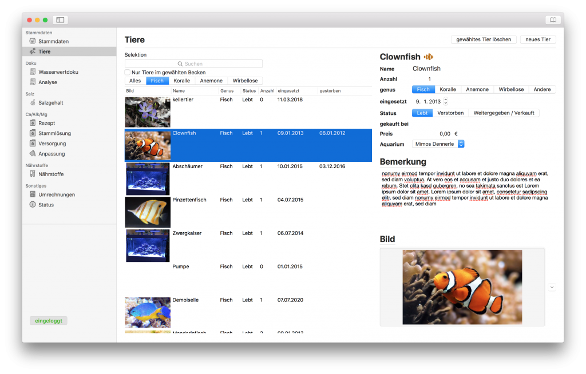Click date 03.12.2016 in Abschäumer row
Screen dimensions: 586x374
pyautogui.click(x=332, y=166)
